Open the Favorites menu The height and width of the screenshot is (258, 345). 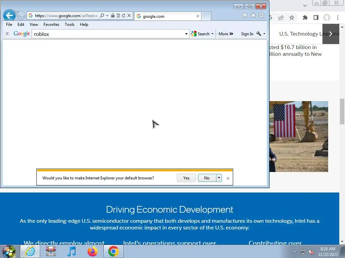(51, 25)
